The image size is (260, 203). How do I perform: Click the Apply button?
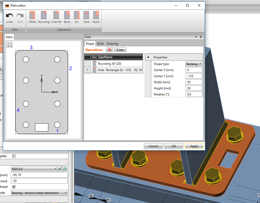pos(194,146)
